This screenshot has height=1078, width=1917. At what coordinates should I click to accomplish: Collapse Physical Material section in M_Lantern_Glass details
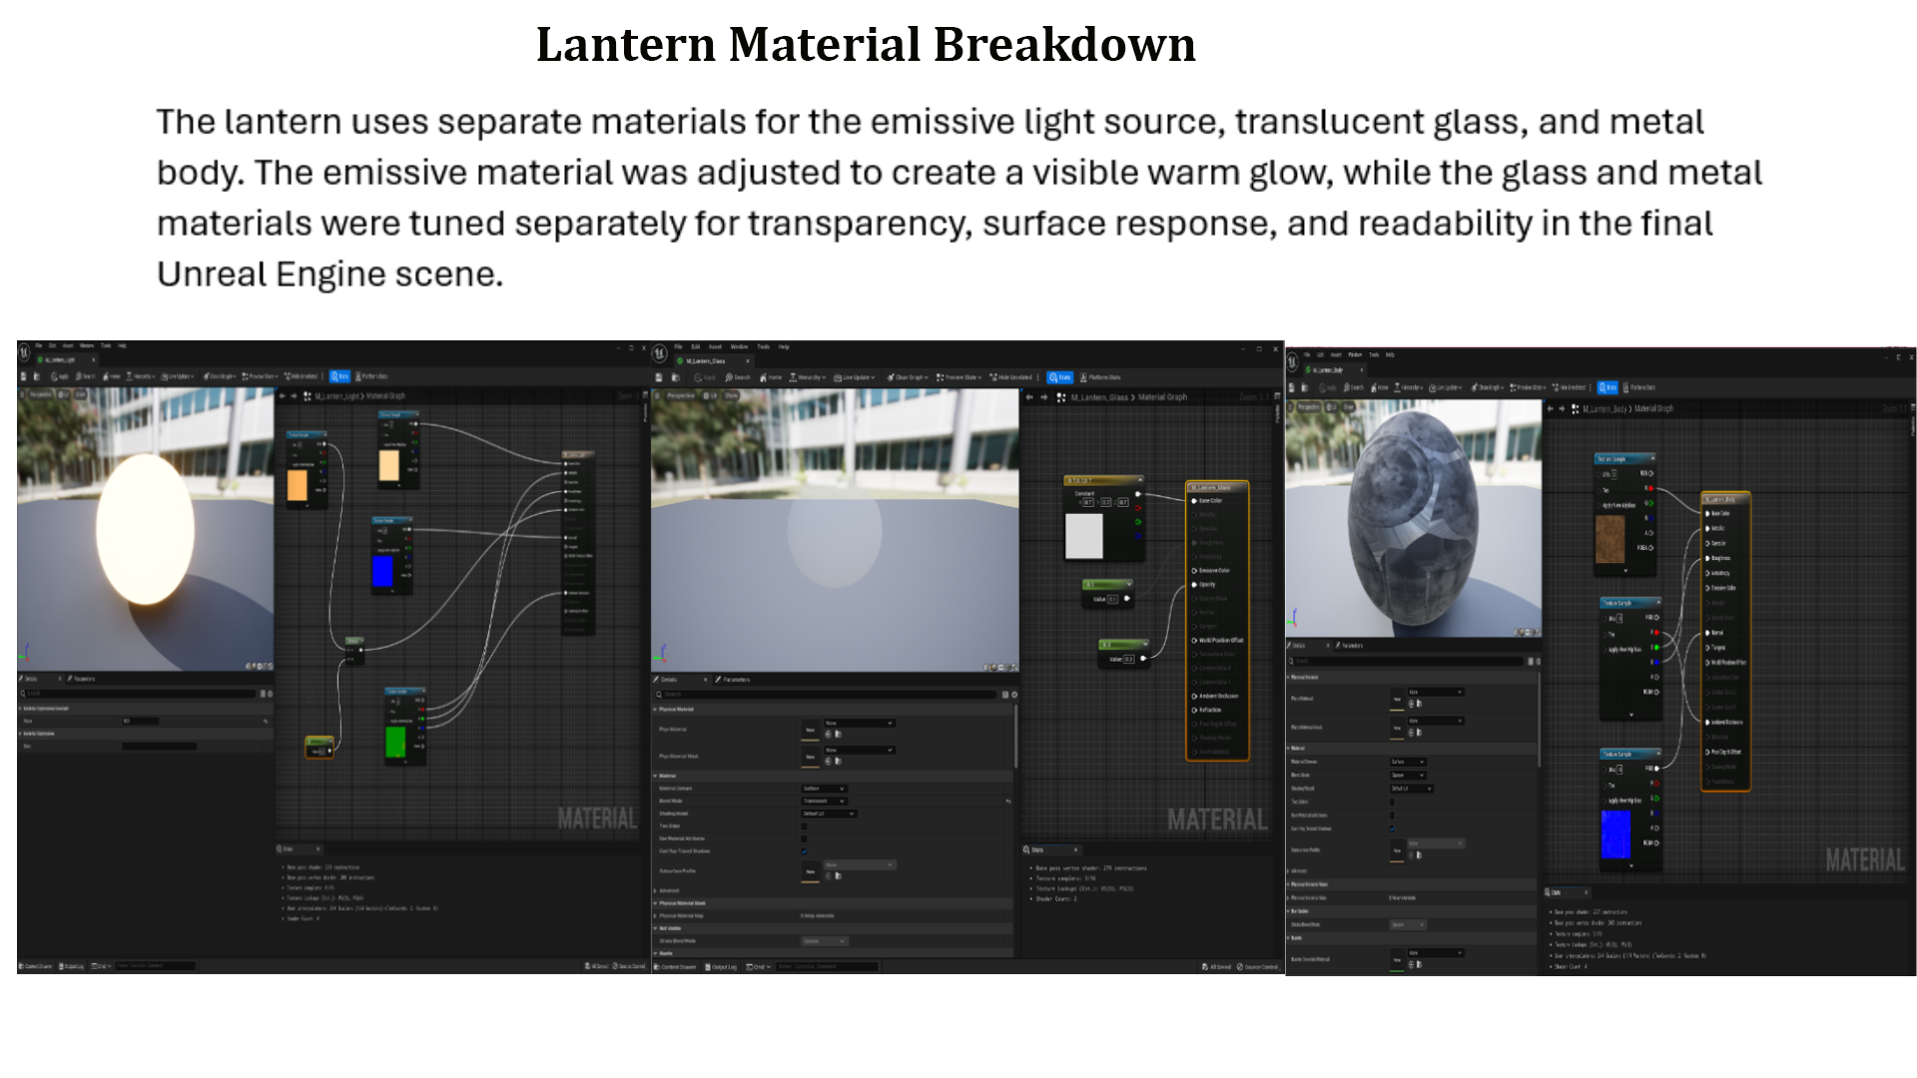(x=655, y=709)
